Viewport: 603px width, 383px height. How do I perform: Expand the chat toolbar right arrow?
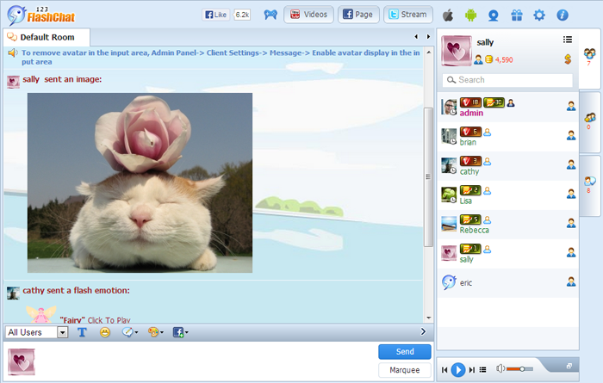click(x=422, y=332)
